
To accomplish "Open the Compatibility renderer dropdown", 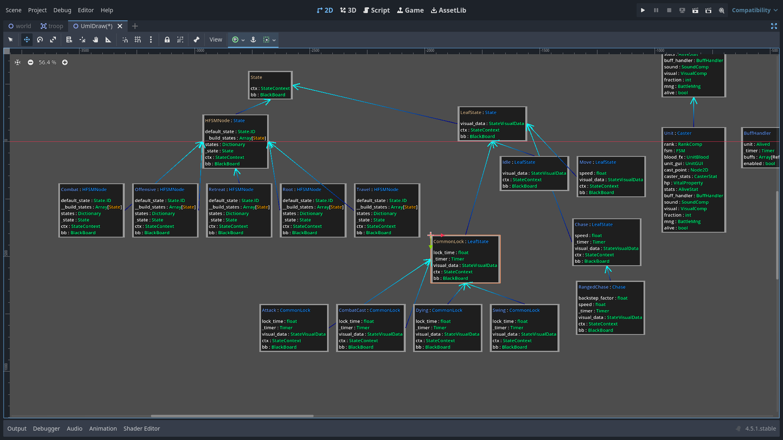I will point(754,10).
